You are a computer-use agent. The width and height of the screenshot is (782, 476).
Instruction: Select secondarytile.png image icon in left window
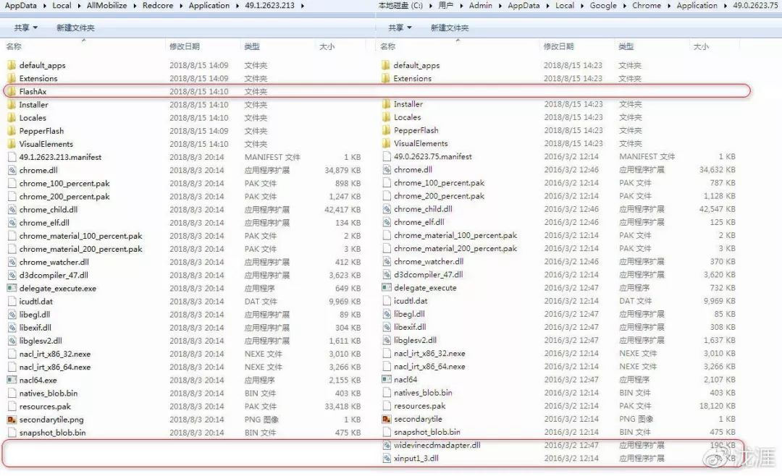tap(12, 420)
